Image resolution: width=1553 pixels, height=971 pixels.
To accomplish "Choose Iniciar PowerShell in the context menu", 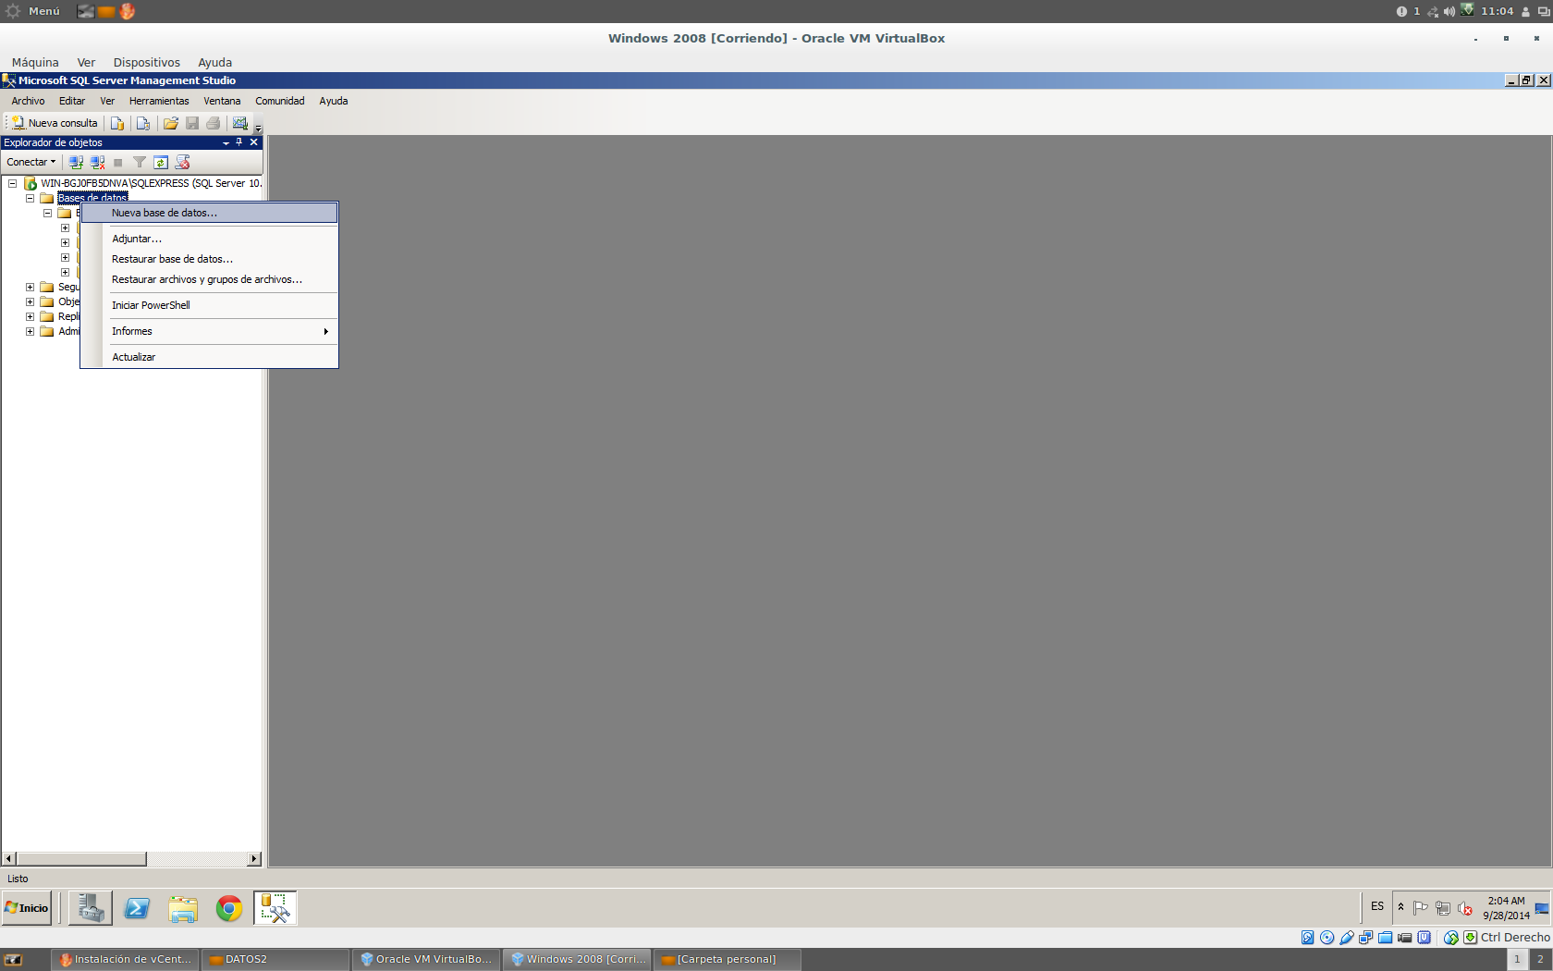I will pyautogui.click(x=151, y=305).
